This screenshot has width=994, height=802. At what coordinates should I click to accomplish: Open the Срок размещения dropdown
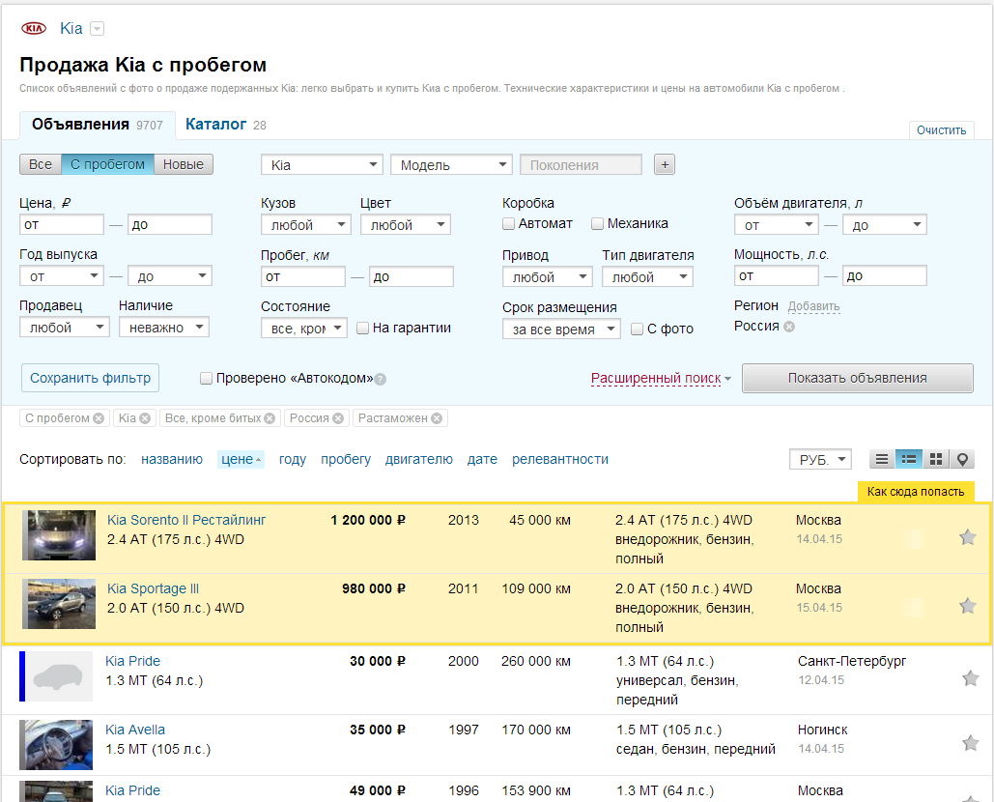coord(561,329)
